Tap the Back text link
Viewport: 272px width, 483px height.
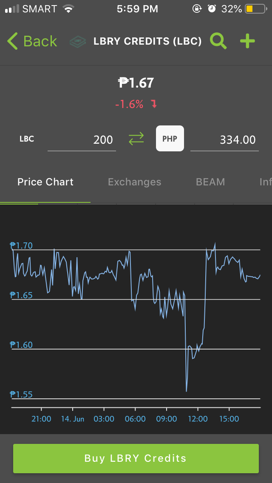[x=40, y=41]
